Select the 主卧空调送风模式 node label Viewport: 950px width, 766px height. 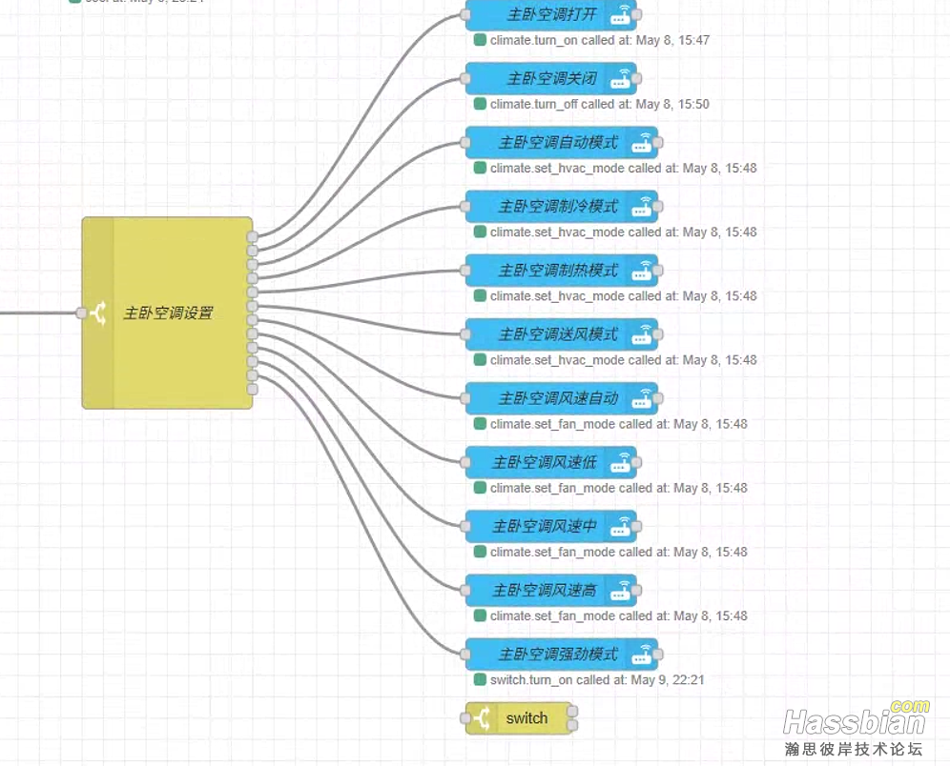(x=558, y=334)
